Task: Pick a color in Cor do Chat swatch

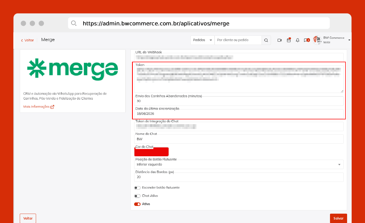Action: pos(152,152)
